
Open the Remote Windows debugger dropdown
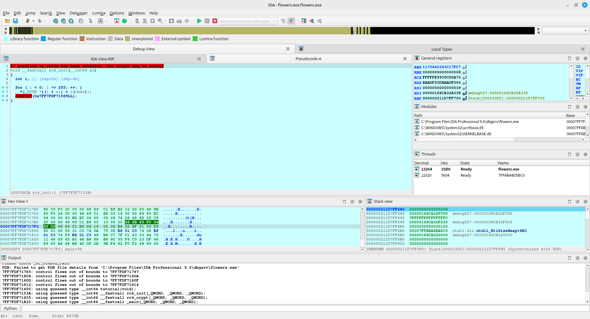pyautogui.click(x=274, y=21)
